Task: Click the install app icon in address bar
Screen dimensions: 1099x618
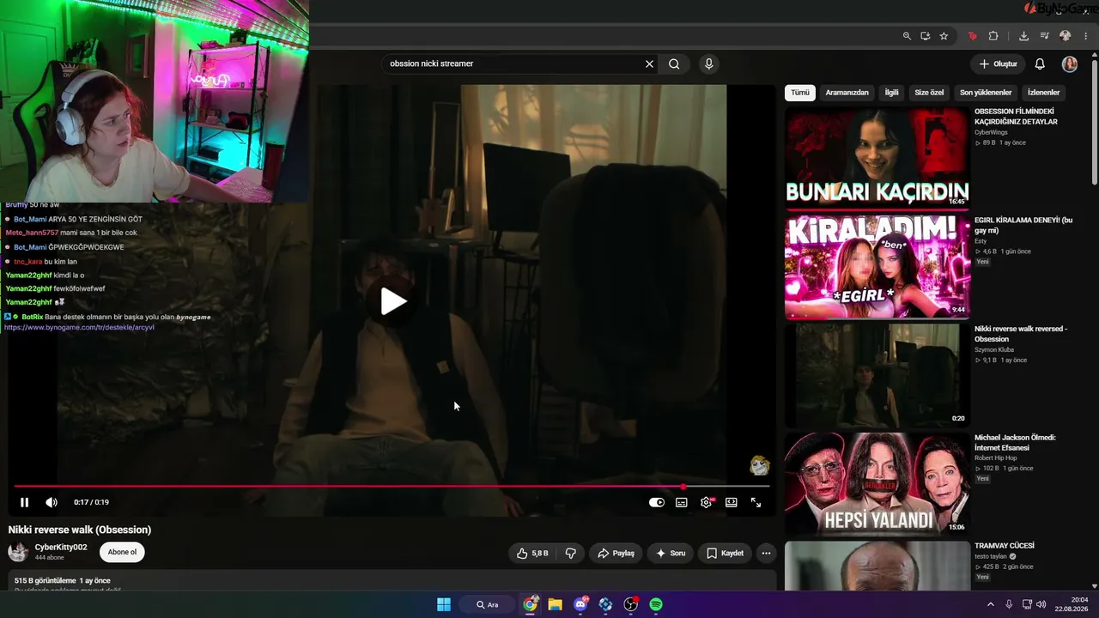Action: 926,36
